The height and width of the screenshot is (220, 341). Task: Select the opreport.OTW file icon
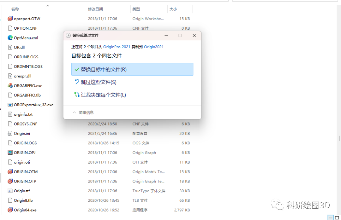pyautogui.click(x=10, y=19)
